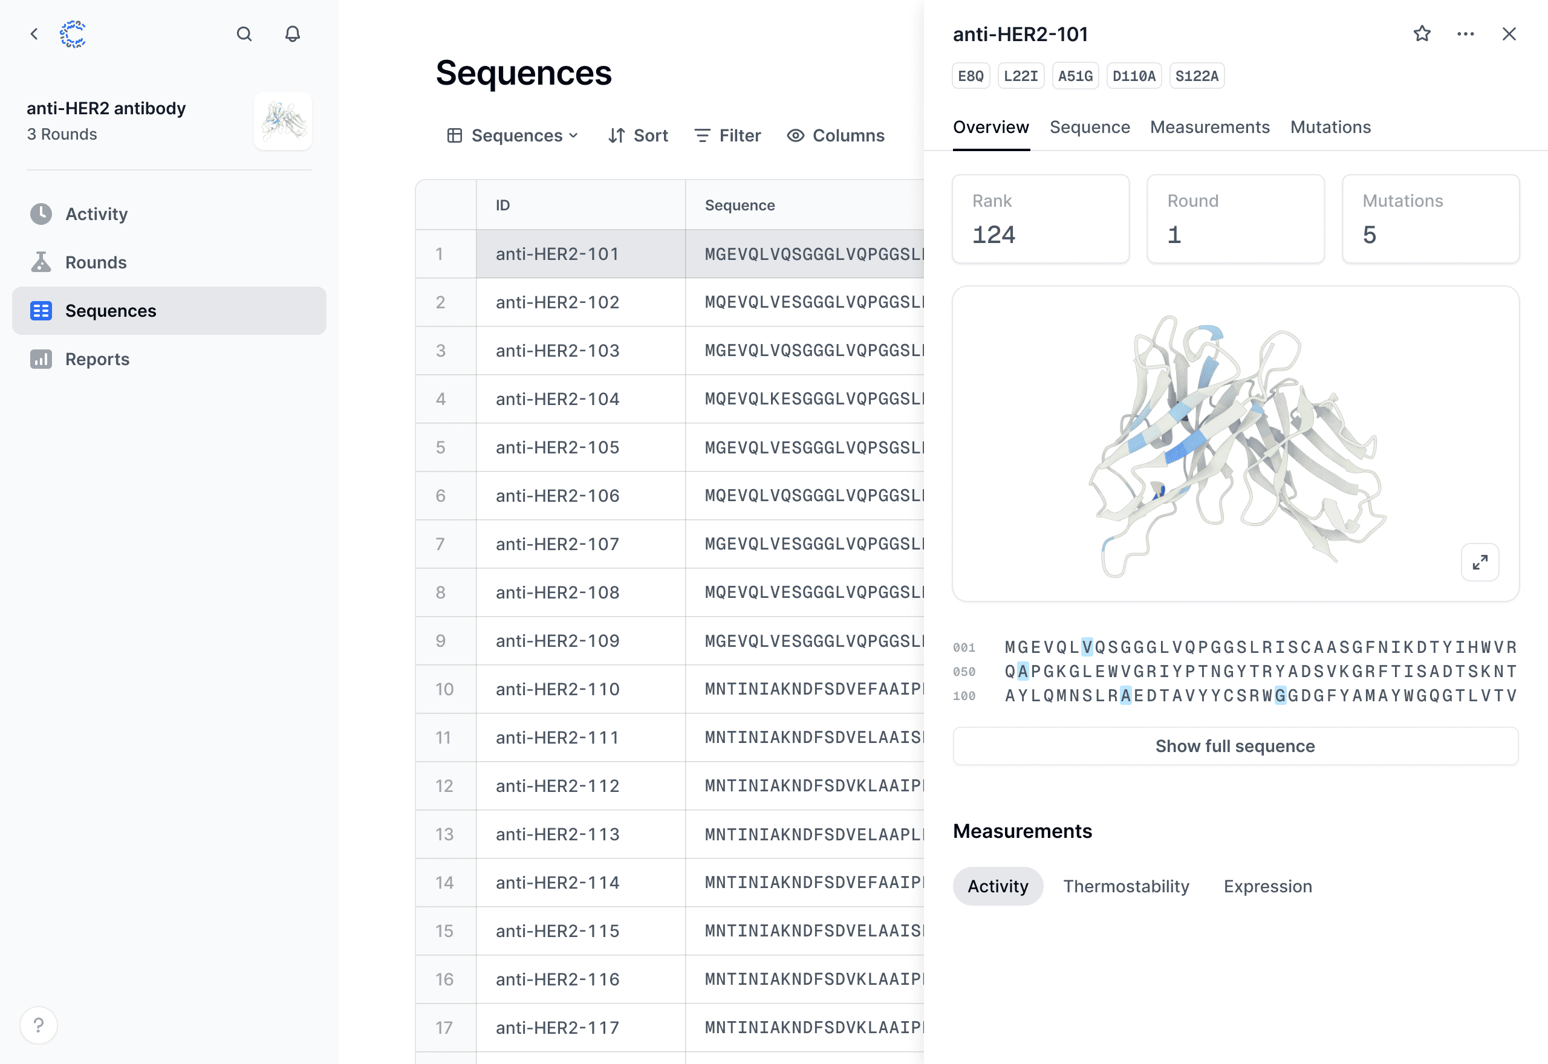The height and width of the screenshot is (1064, 1548).
Task: Select the Activity measurement pill
Action: (997, 886)
